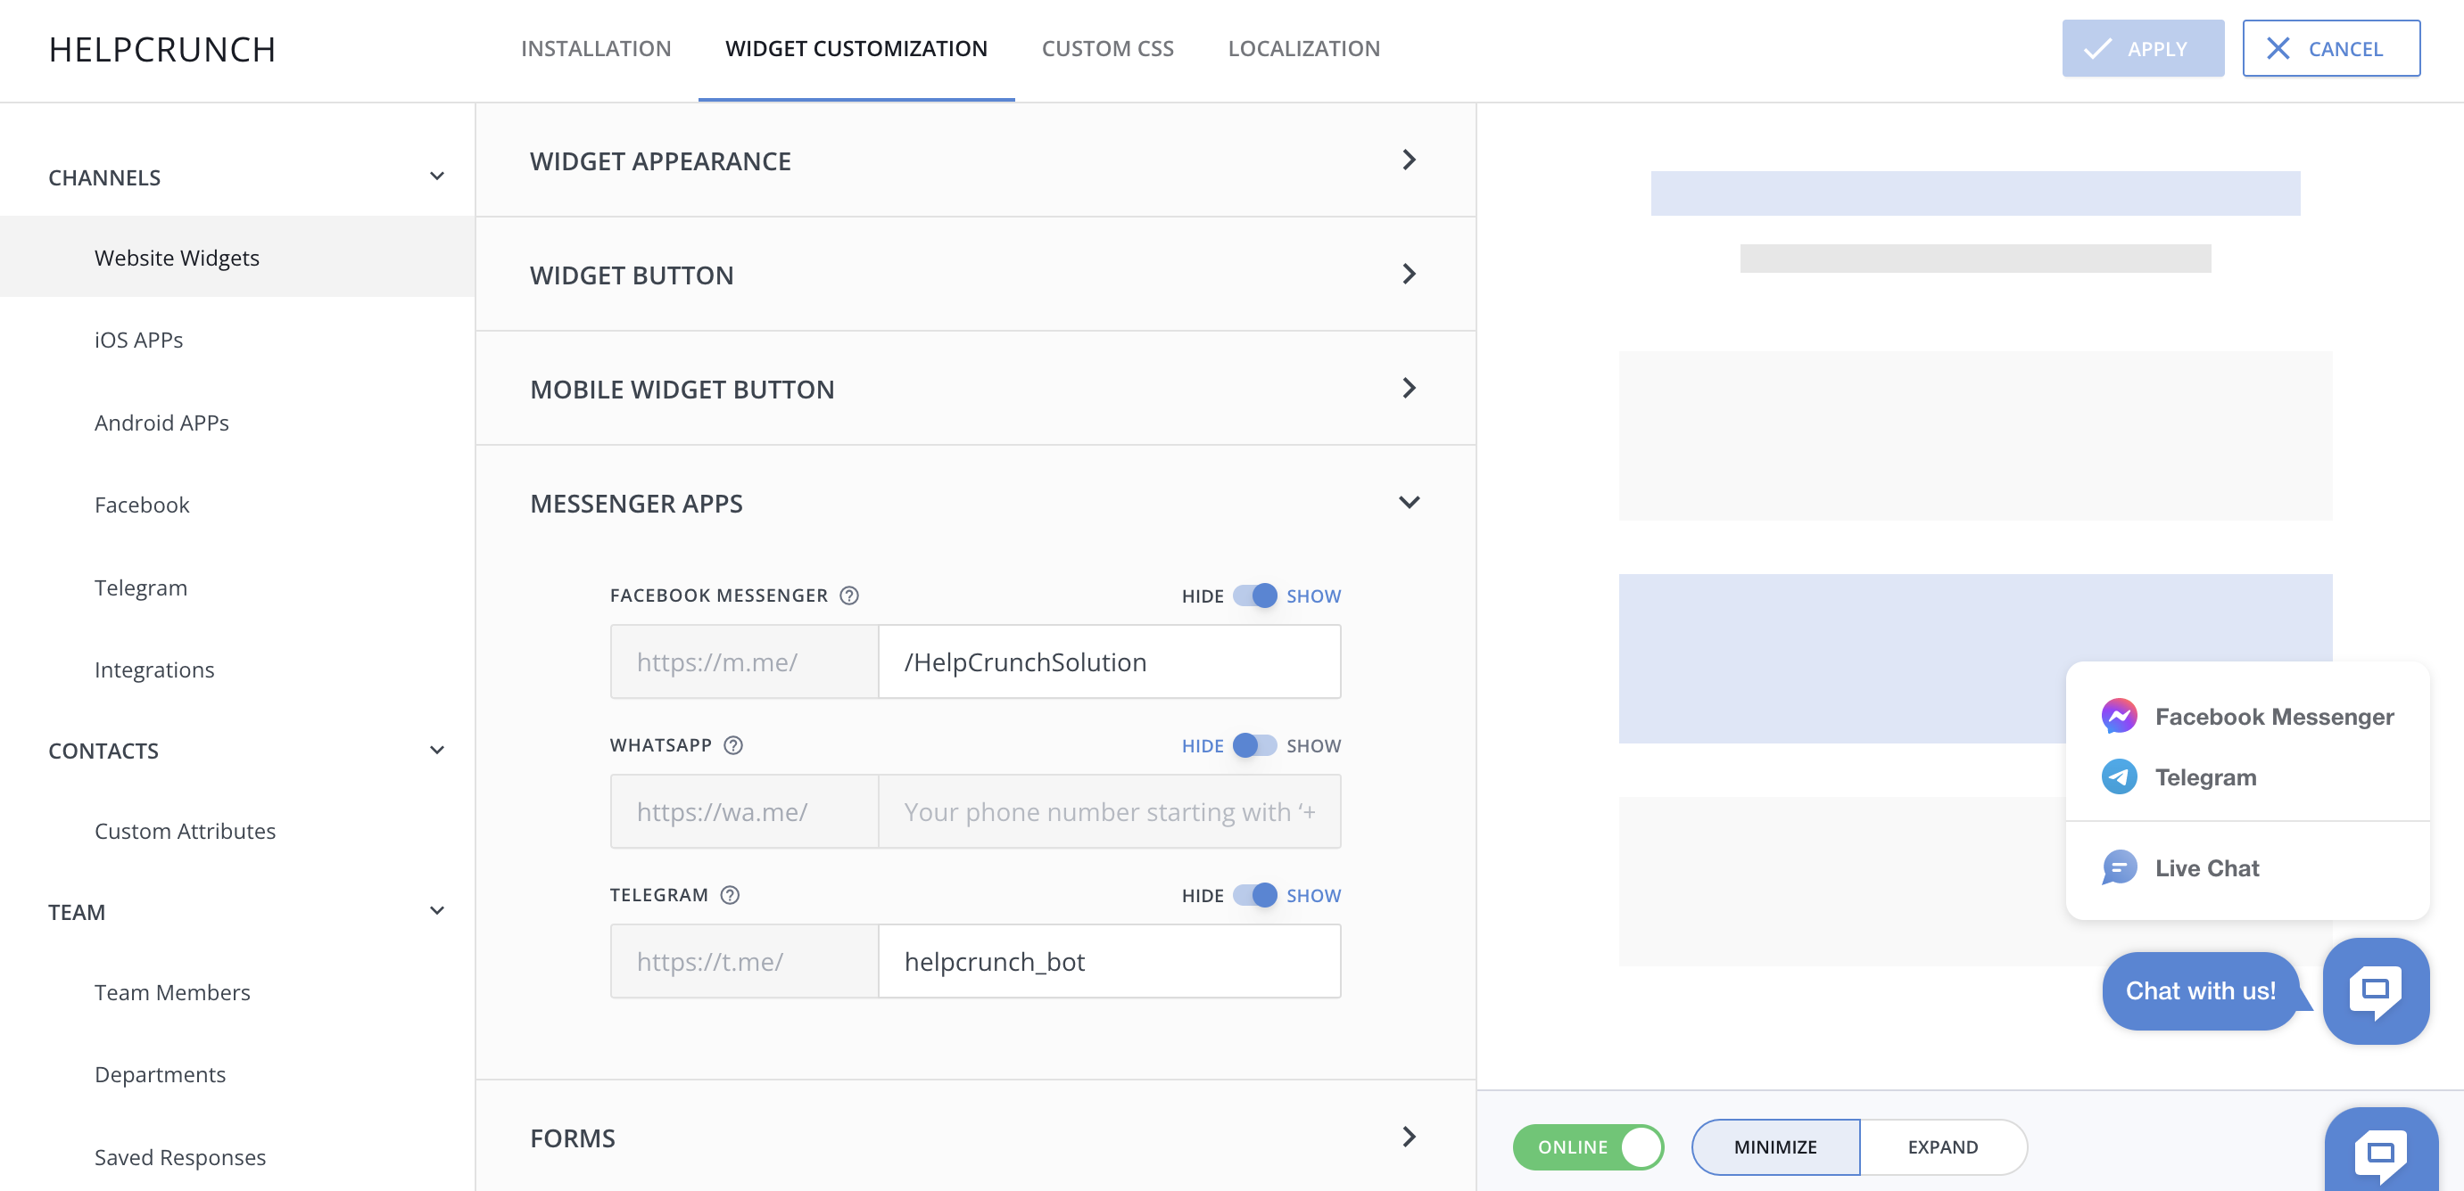Expand the Widget Button section
Image resolution: width=2464 pixels, height=1191 pixels.
[x=976, y=275]
